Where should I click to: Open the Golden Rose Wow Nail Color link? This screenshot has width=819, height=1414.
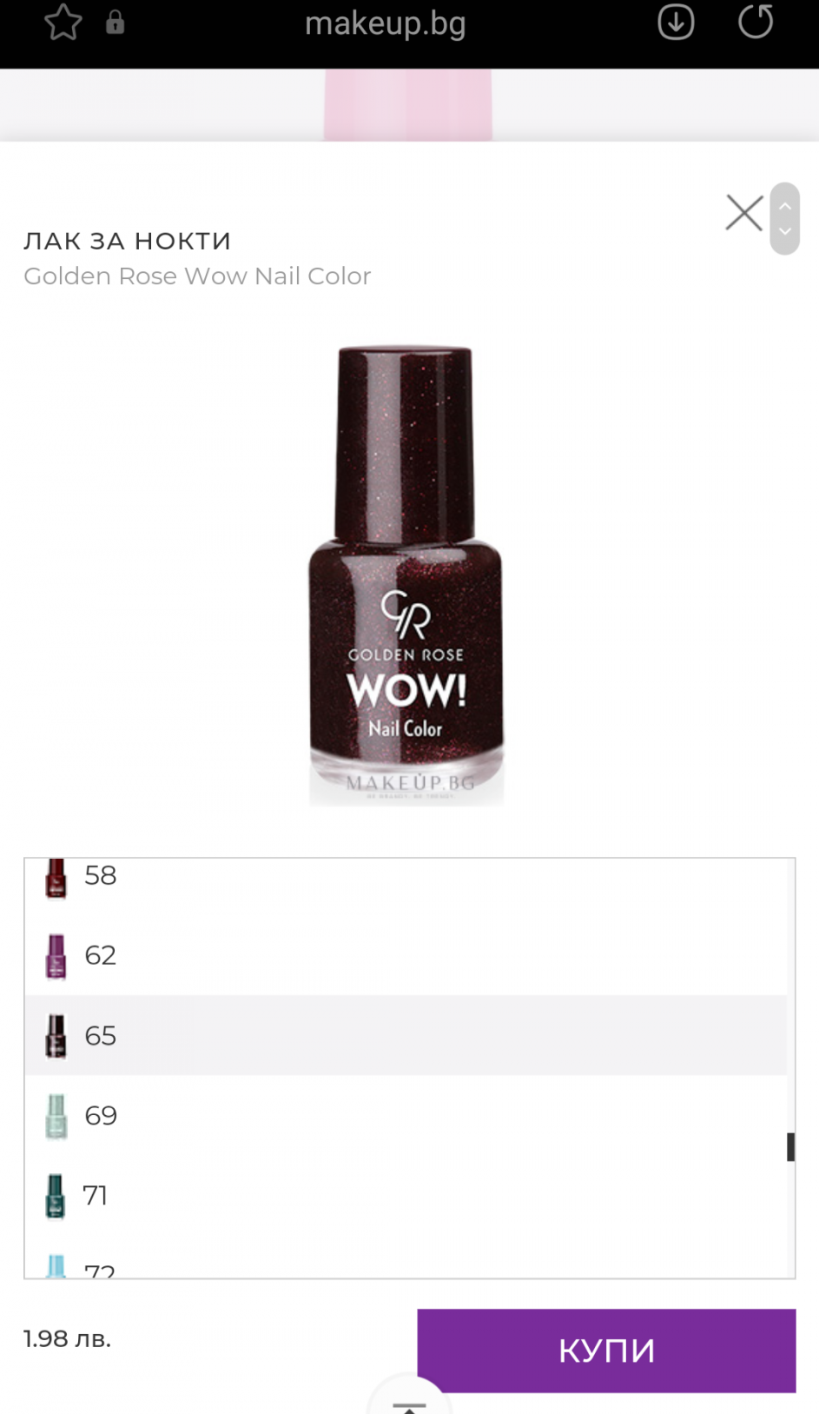pos(197,275)
